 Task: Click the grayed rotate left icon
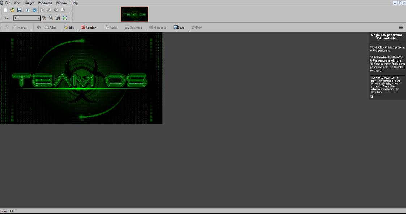(x=50, y=10)
